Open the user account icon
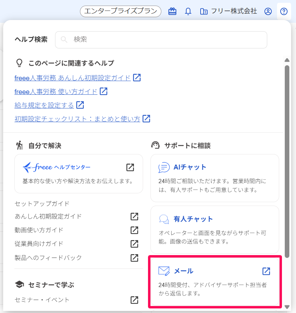The width and height of the screenshot is (296, 313). 268,11
